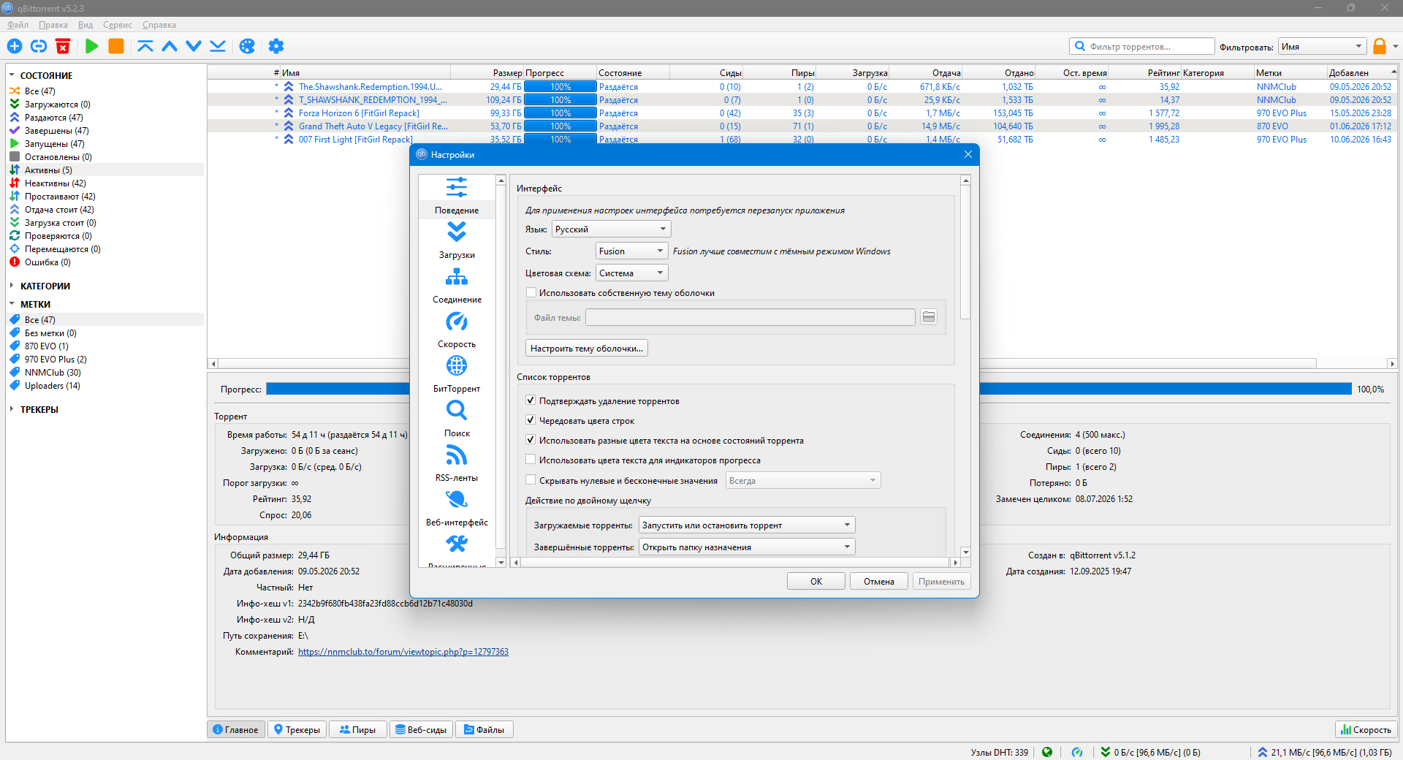Screen dimensions: 1403x760
Task: Move torrent to top of queue icon
Action: (145, 46)
